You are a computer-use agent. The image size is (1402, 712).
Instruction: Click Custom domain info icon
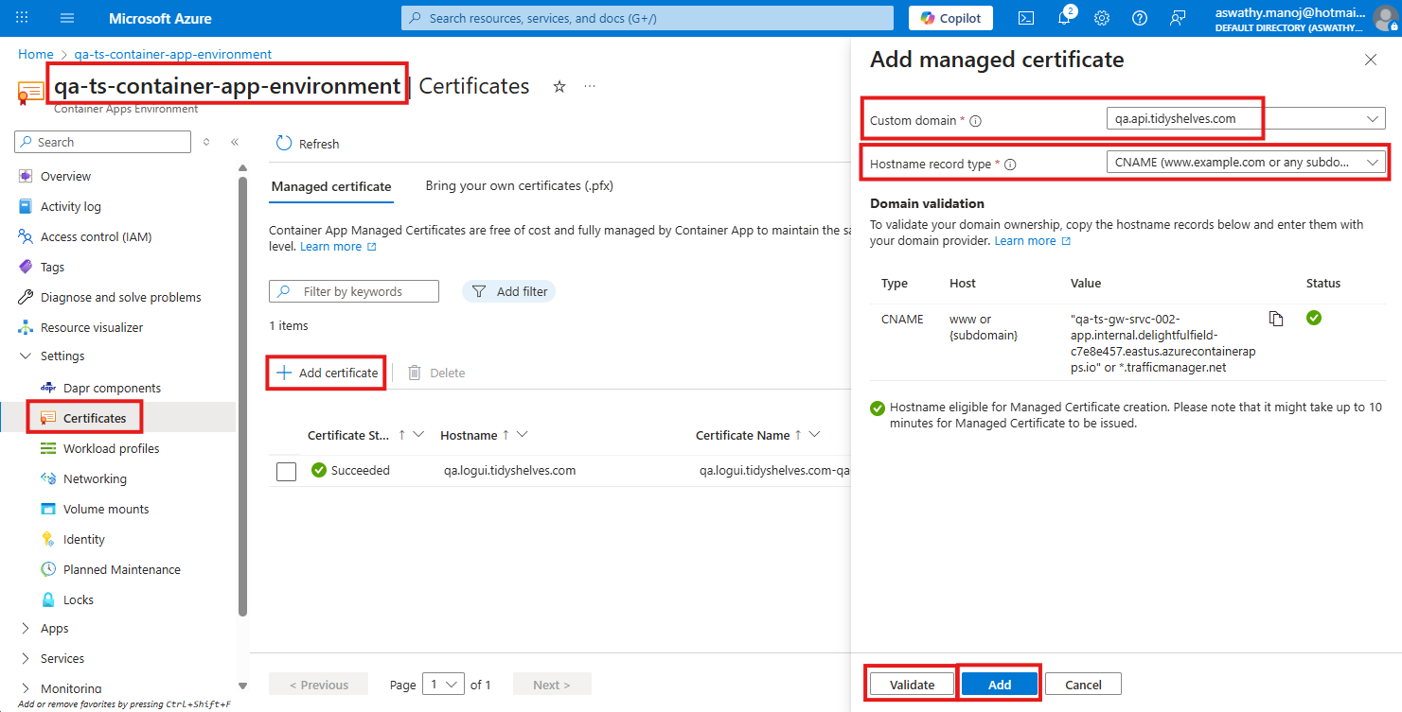pyautogui.click(x=976, y=121)
